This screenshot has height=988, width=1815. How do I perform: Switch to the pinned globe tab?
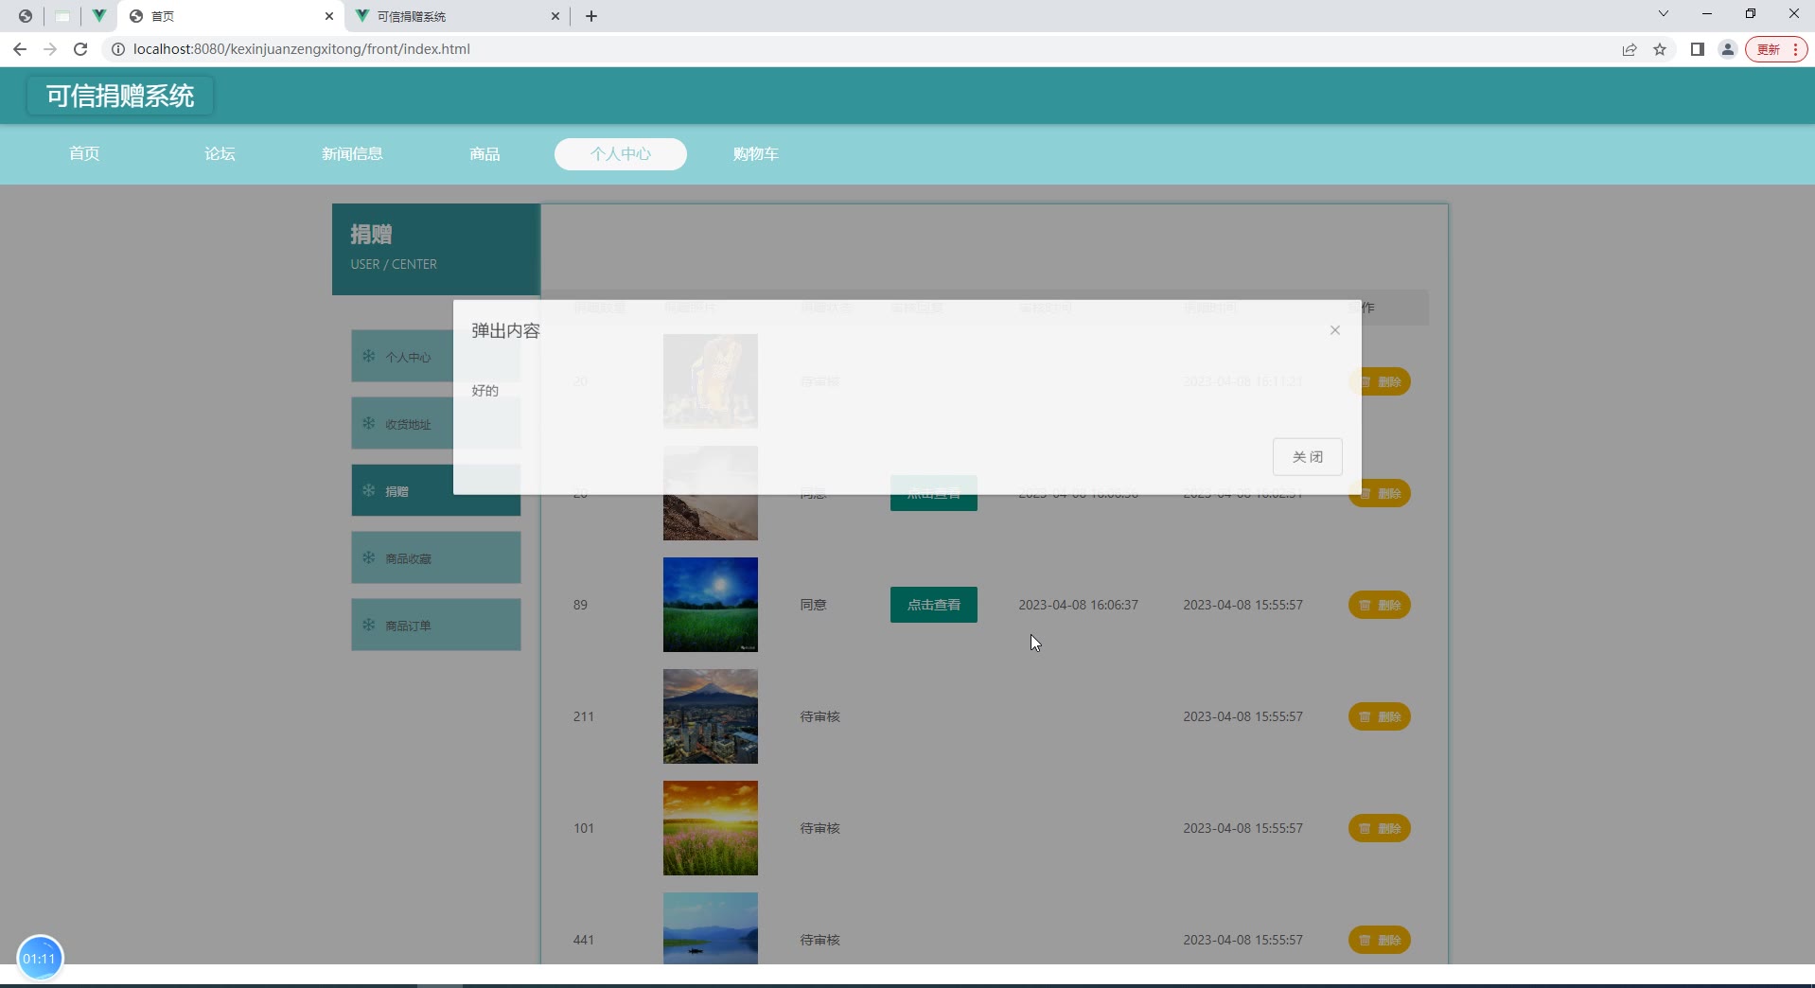[26, 16]
